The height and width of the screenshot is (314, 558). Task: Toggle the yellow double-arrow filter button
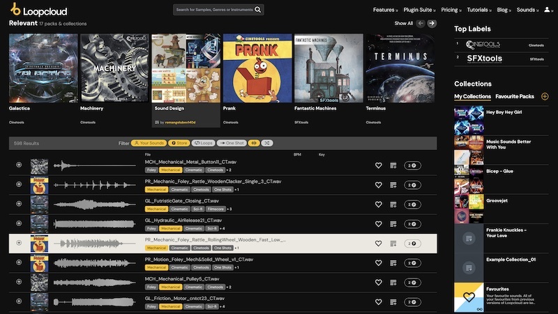[x=254, y=143]
